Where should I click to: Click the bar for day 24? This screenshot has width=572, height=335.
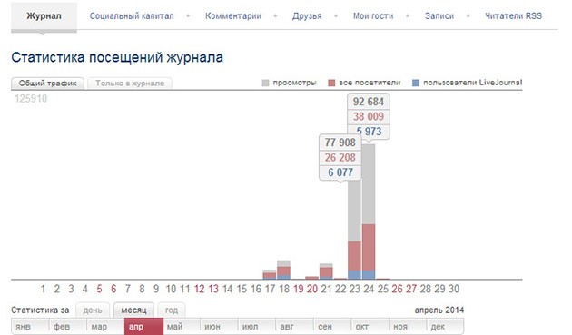(x=369, y=212)
